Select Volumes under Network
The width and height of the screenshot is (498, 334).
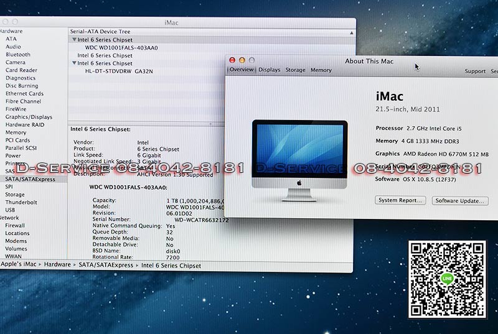16,249
